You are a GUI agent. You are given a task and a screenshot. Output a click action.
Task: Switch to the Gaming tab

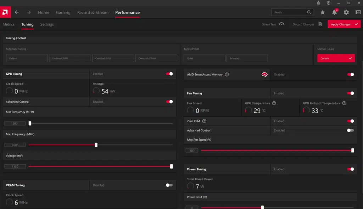click(63, 12)
